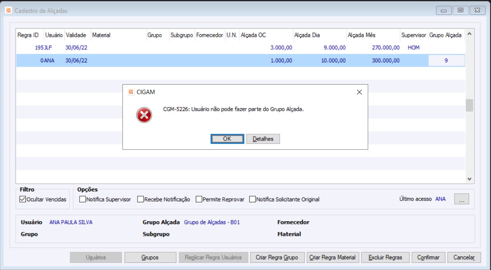This screenshot has width=491, height=270.
Task: Open Detalhes of the error message
Action: pos(263,139)
